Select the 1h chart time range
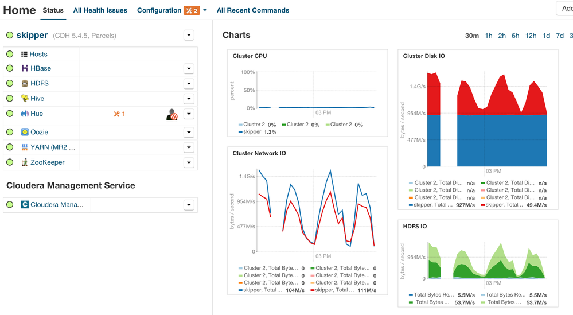Screen dimensions: 573x315 tap(489, 36)
